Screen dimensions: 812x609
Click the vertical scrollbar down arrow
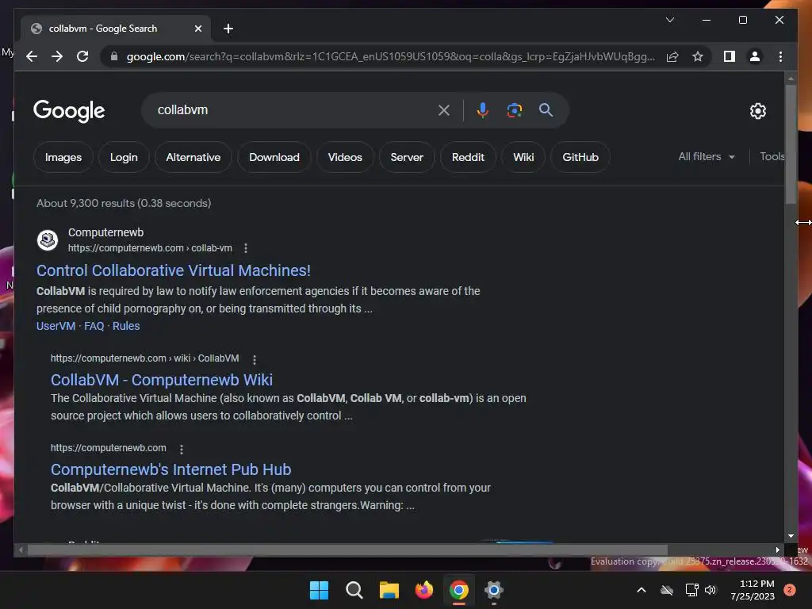(x=791, y=536)
